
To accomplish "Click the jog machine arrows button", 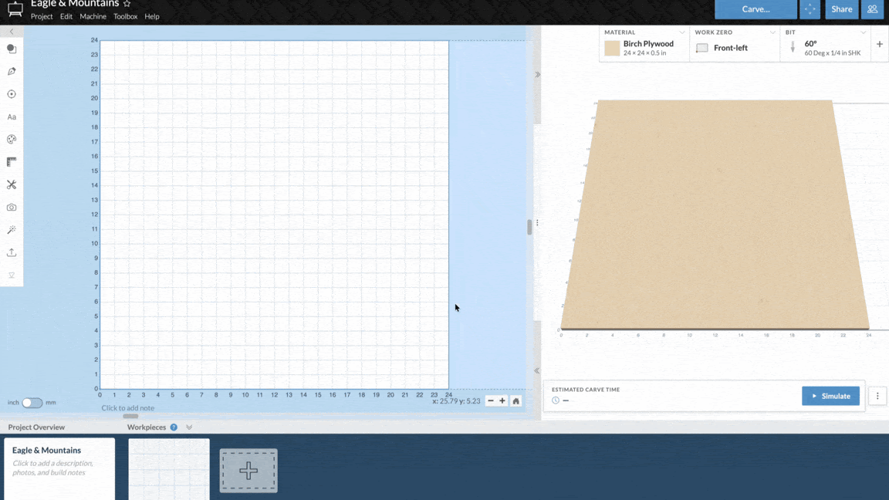I will (x=810, y=9).
